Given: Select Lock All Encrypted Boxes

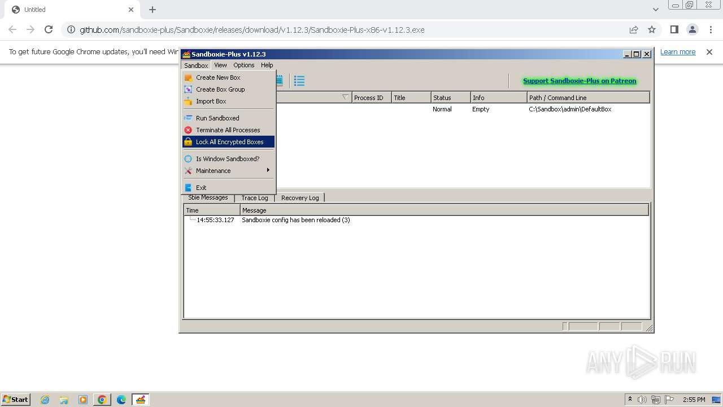Looking at the screenshot, I should pos(228,142).
